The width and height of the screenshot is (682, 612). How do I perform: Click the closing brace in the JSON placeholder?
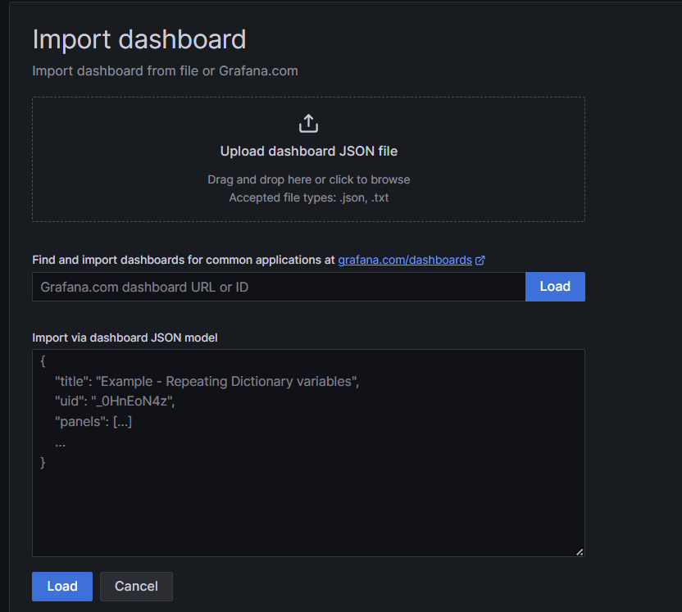point(43,462)
